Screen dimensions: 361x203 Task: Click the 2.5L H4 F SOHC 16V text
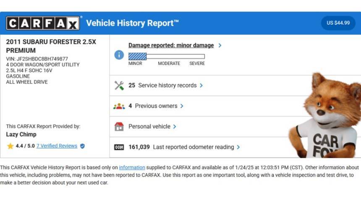[x=29, y=70]
